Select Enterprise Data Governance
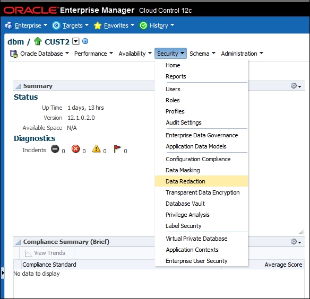This screenshot has height=299, width=310. [202, 135]
